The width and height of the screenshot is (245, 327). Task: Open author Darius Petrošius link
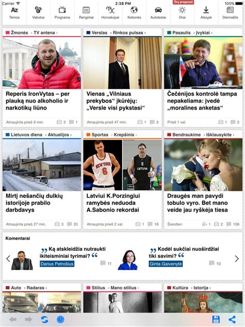(57, 264)
